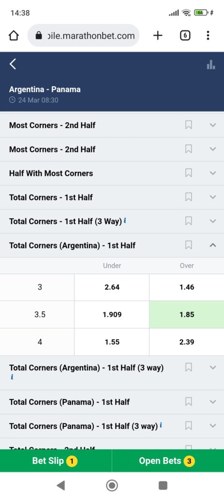
Task: Tap info icon beside Total Corners - 1st Half (3 Way)
Action: click(x=125, y=220)
